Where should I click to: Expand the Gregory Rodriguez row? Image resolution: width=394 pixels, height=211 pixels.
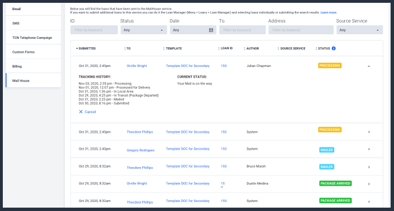pos(369,149)
